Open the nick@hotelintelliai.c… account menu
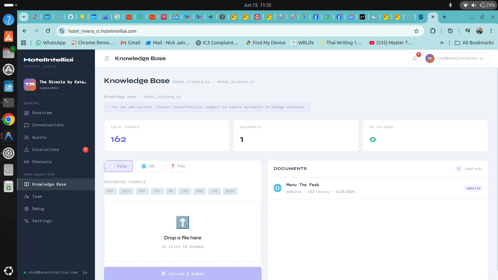498x280 pixels. tap(457, 58)
